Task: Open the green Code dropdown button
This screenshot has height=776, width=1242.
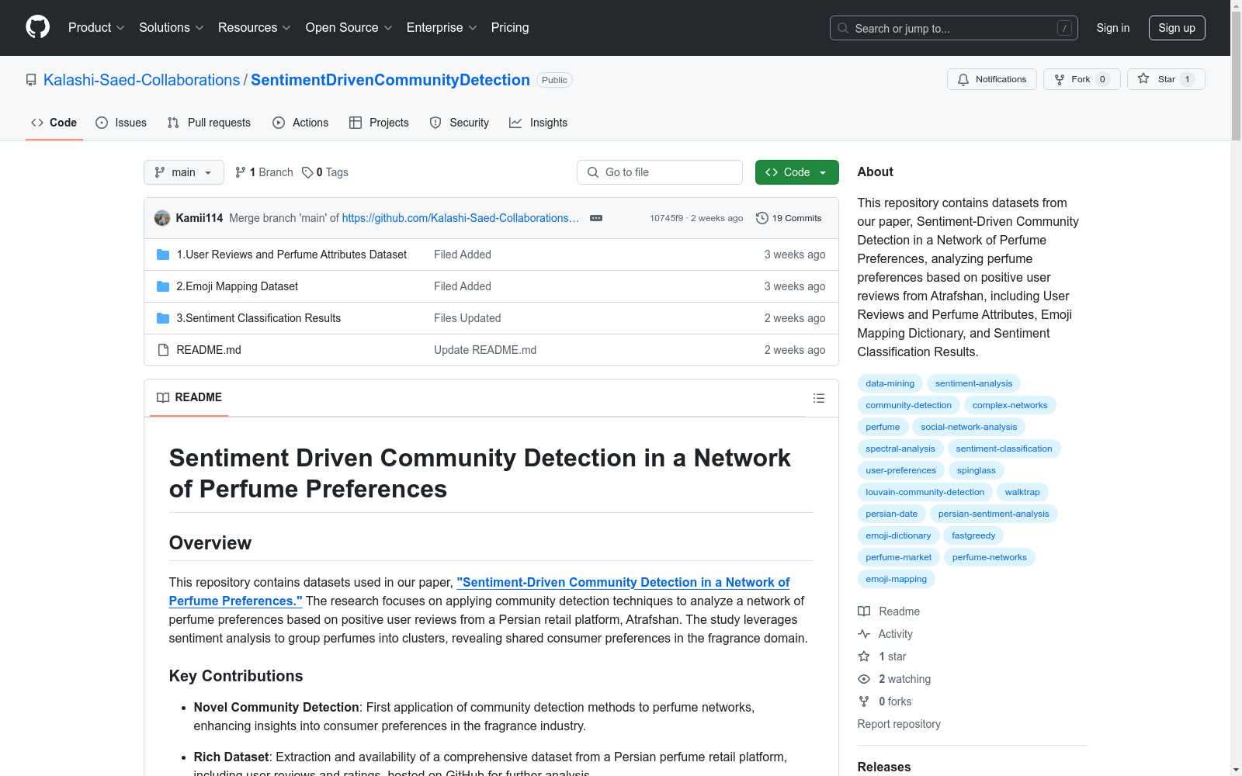Action: [x=797, y=172]
